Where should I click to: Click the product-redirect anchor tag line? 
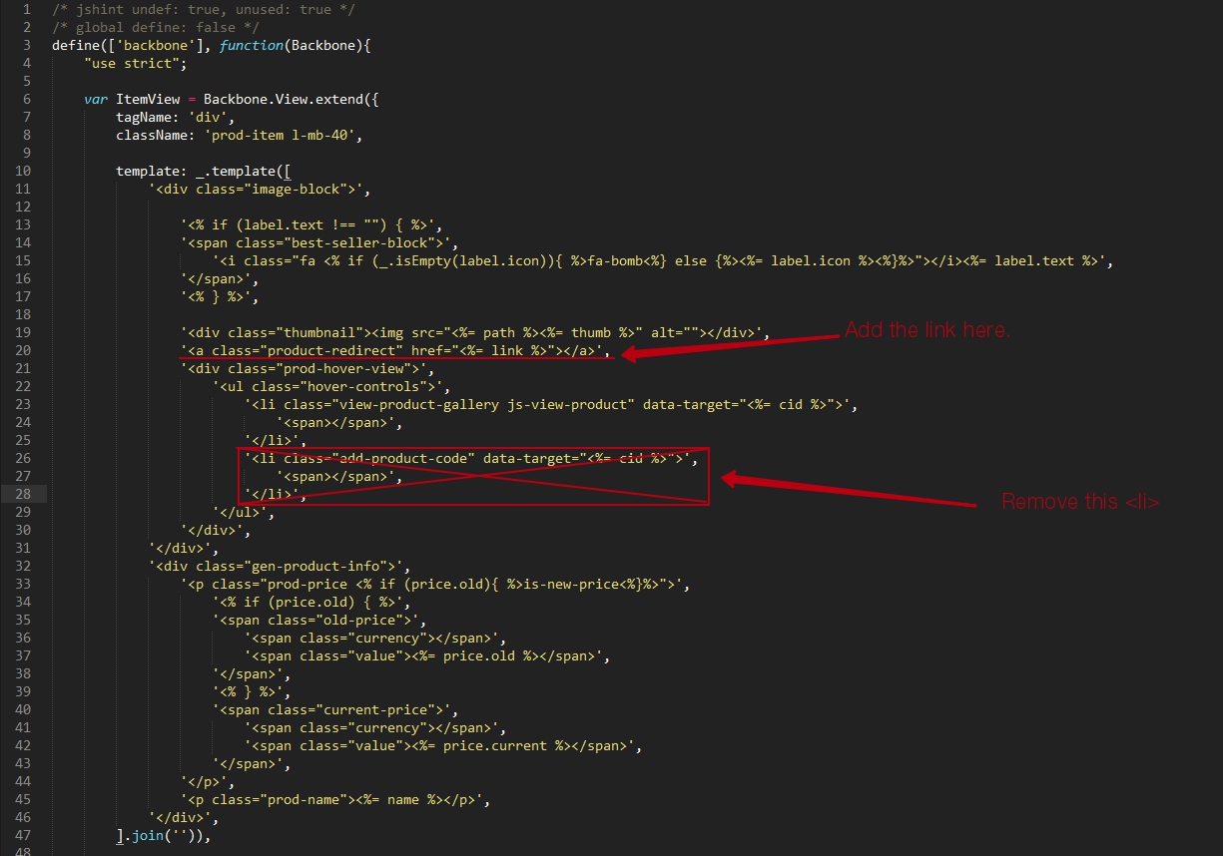[395, 350]
